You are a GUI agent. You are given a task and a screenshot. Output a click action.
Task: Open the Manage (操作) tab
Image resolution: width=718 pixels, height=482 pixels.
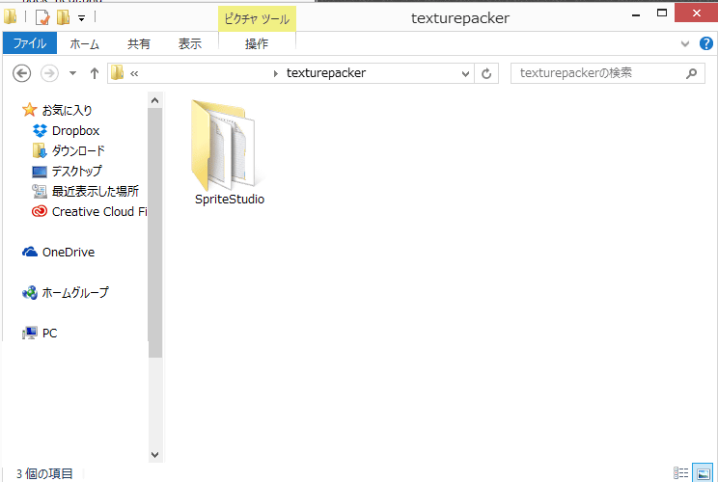[257, 44]
